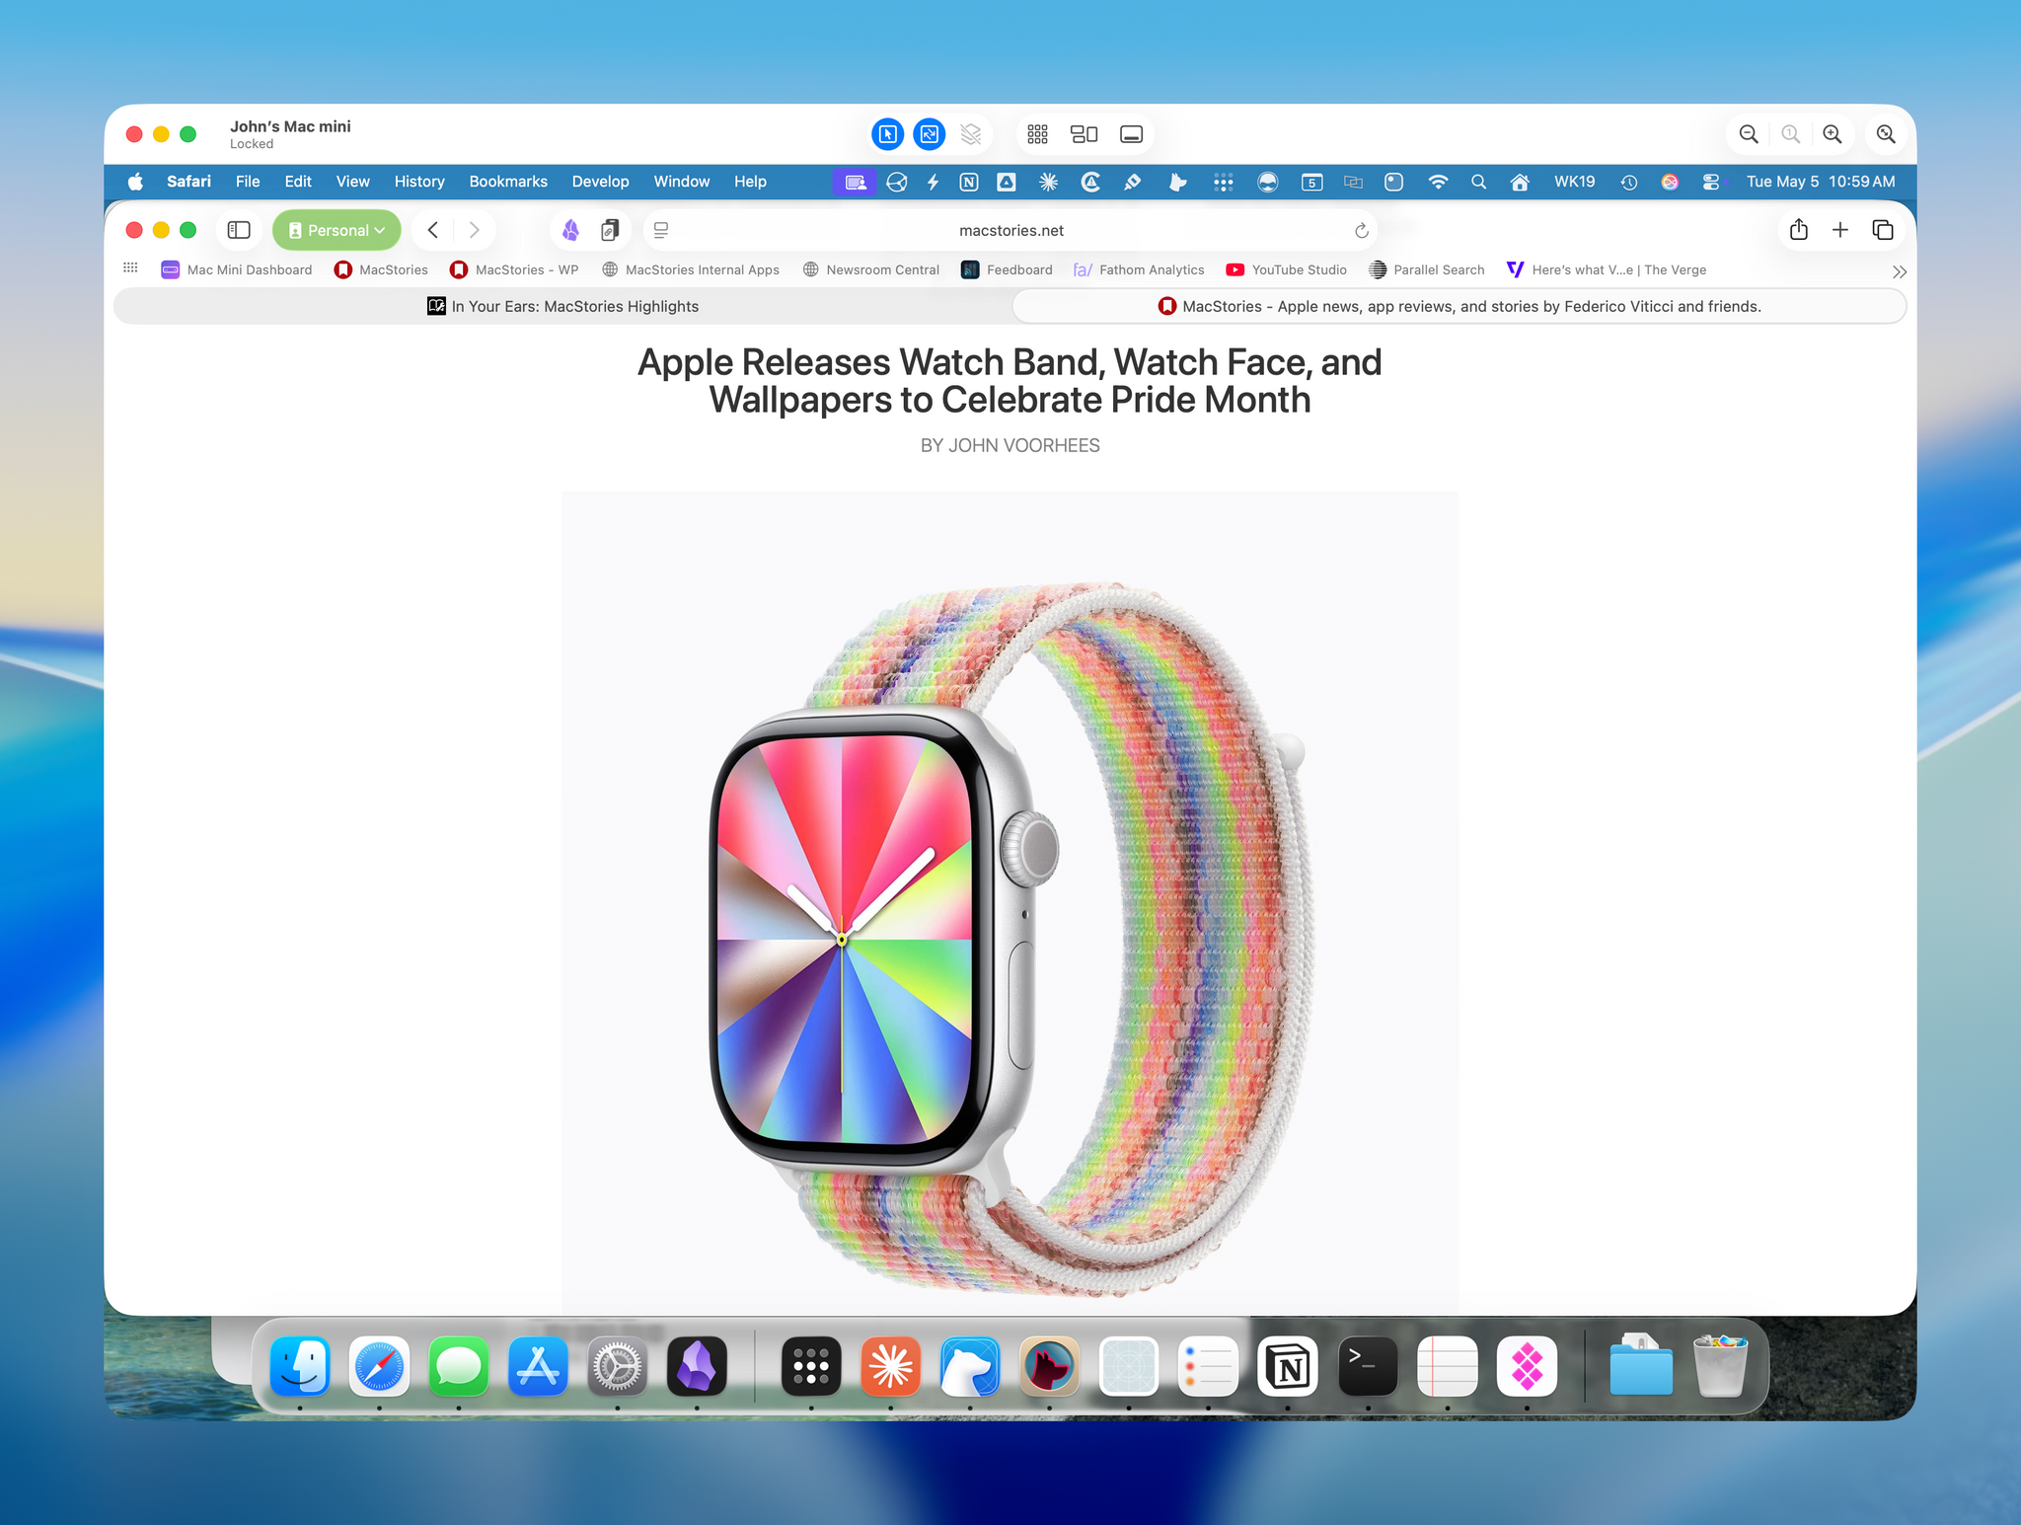The height and width of the screenshot is (1525, 2021).
Task: Add a new Safari tab
Action: [1840, 230]
